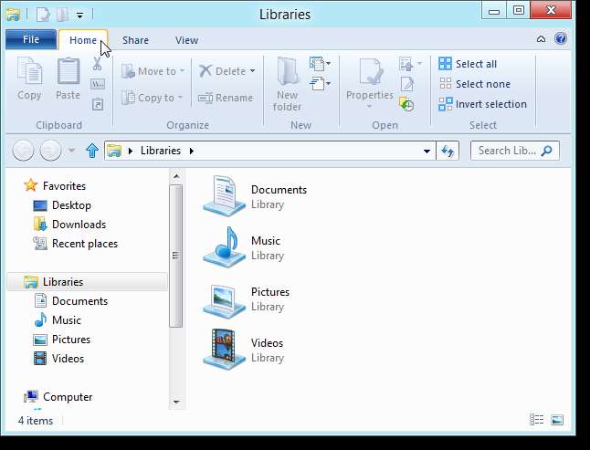Screen dimensions: 590x450
Task: Expand the Libraries breadcrumb arrow
Action: click(x=192, y=151)
